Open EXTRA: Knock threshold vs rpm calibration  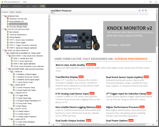pyautogui.click(x=29, y=66)
